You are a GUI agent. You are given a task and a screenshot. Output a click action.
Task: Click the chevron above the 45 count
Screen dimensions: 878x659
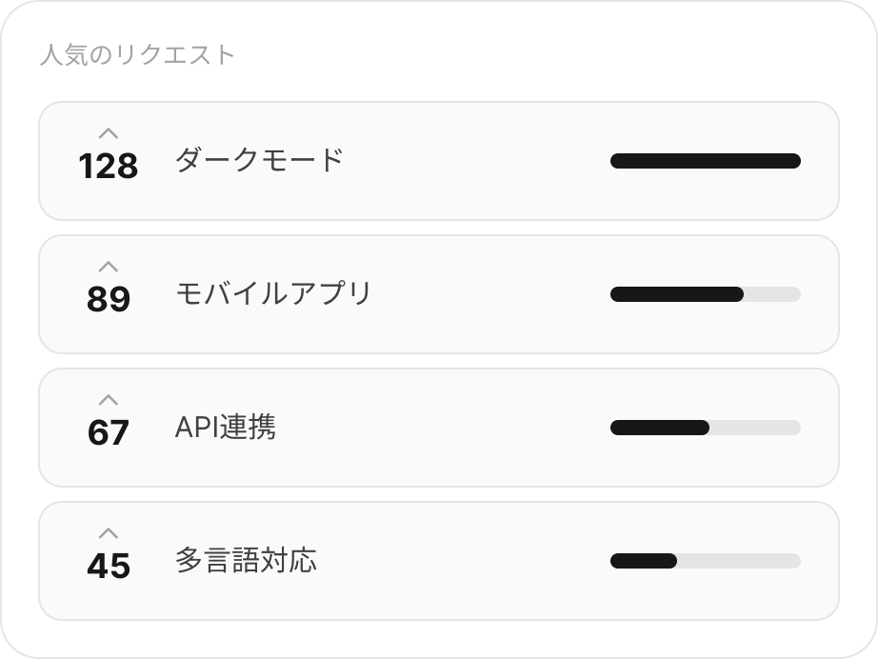pyautogui.click(x=110, y=535)
